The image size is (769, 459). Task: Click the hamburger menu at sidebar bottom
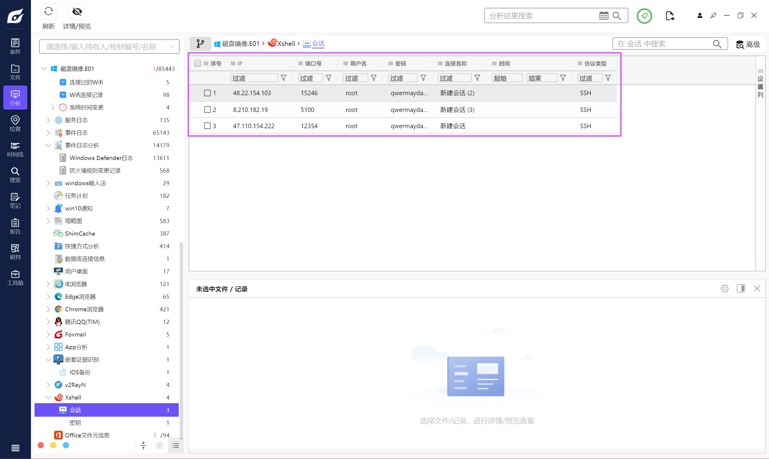point(15,448)
